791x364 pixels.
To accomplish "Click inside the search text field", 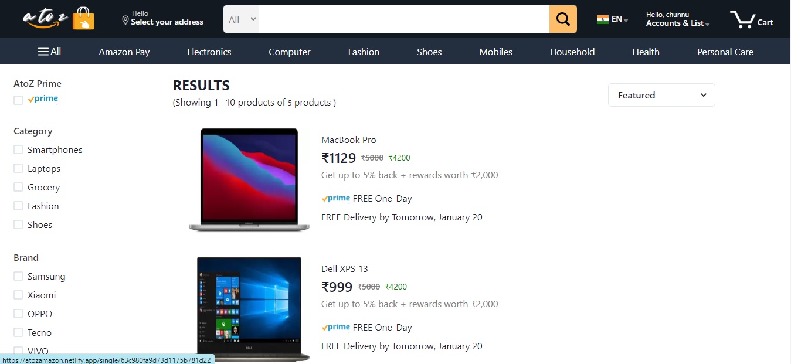I will 404,19.
